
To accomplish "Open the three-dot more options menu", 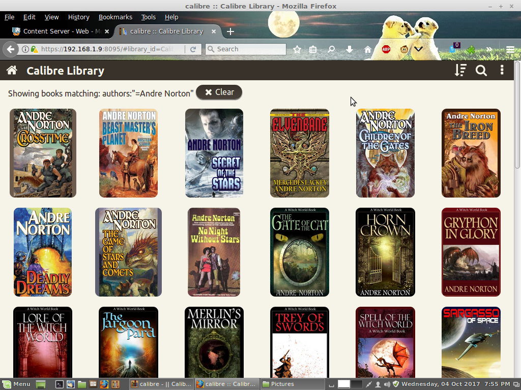I will 502,70.
